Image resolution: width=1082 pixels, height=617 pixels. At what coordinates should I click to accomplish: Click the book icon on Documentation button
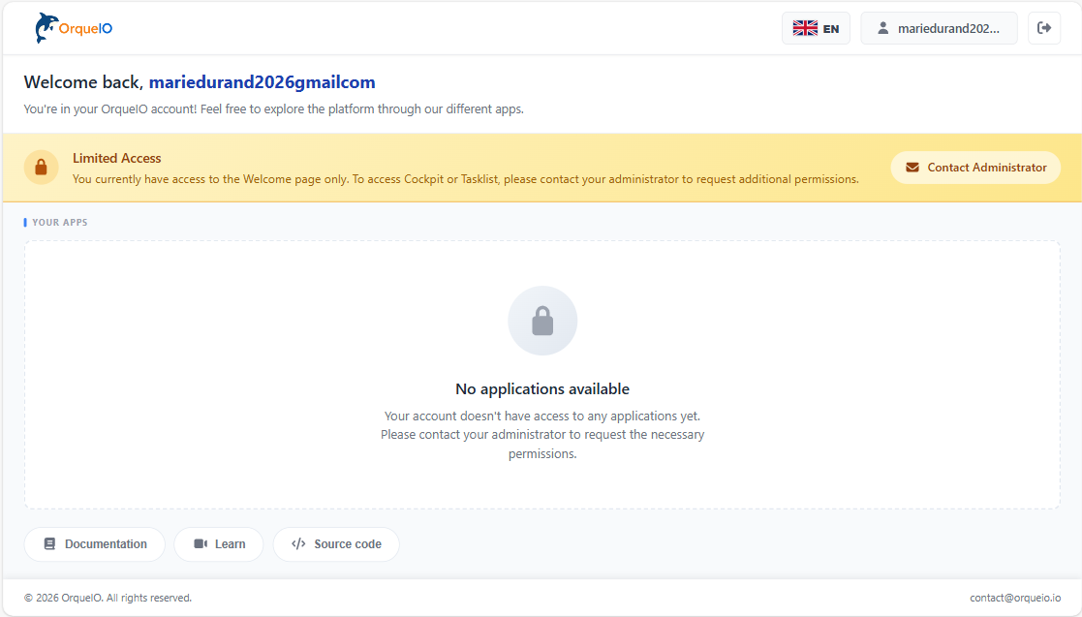[49, 543]
